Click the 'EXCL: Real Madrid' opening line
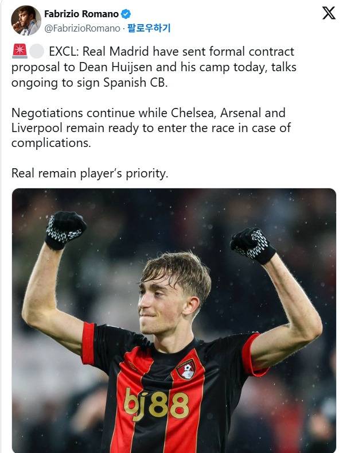Viewport: 343px width, 453px height. click(x=171, y=52)
